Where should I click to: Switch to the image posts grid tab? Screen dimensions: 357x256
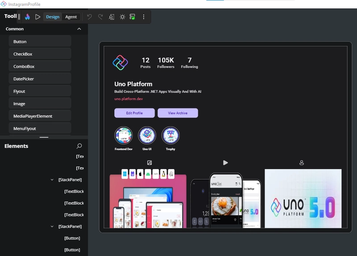tap(149, 163)
